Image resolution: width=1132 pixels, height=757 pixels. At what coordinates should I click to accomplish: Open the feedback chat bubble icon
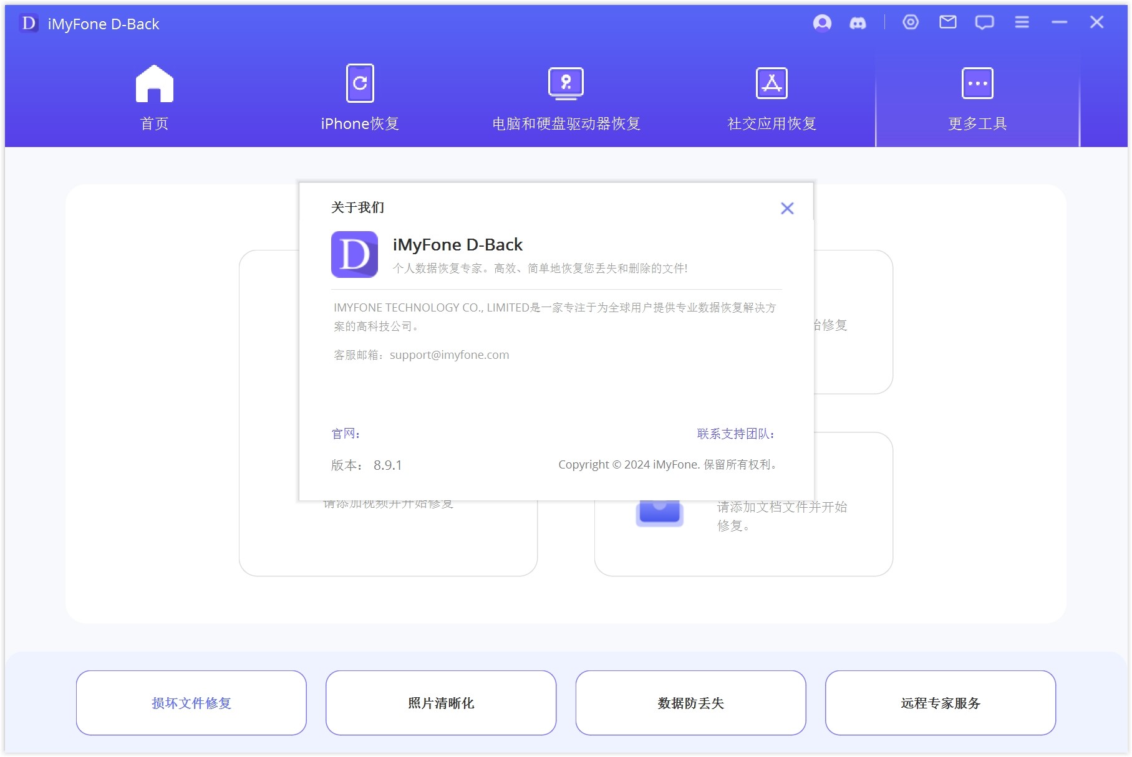coord(985,23)
